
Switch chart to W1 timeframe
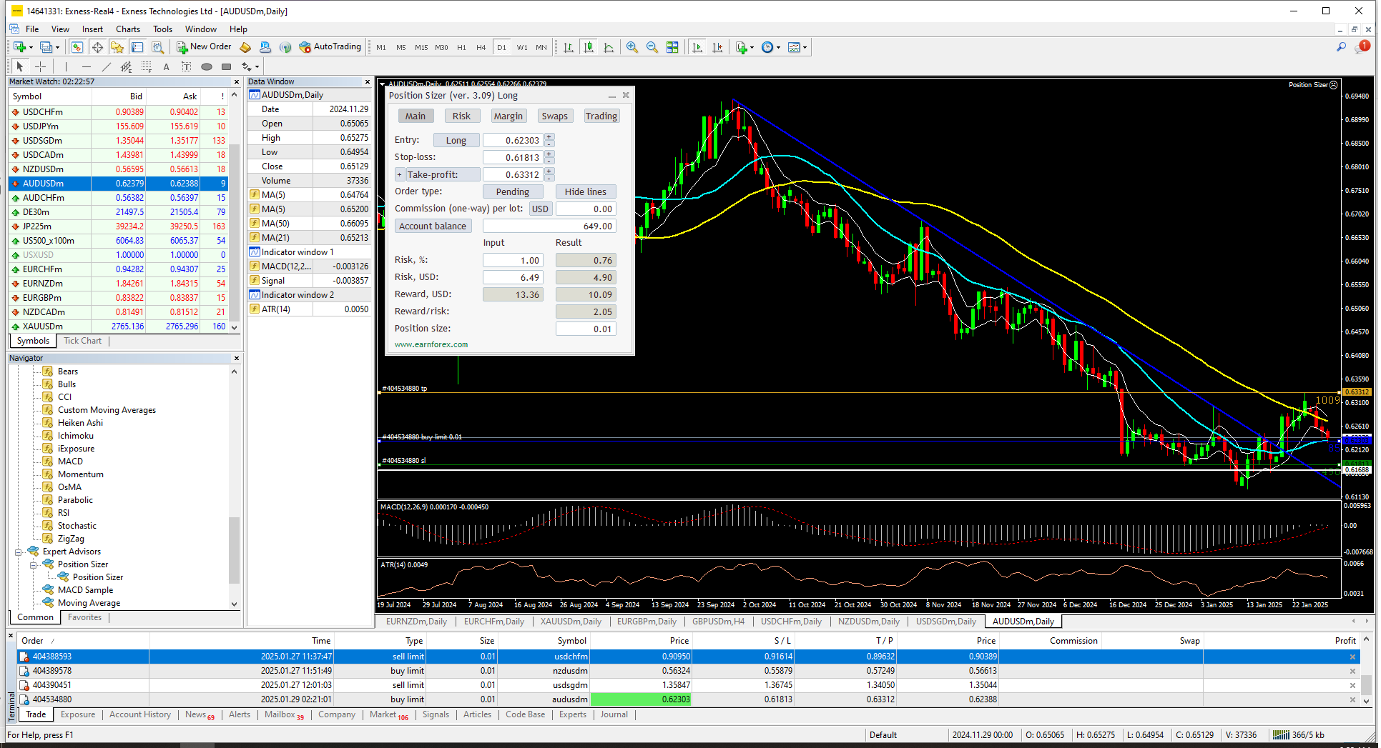pos(522,47)
